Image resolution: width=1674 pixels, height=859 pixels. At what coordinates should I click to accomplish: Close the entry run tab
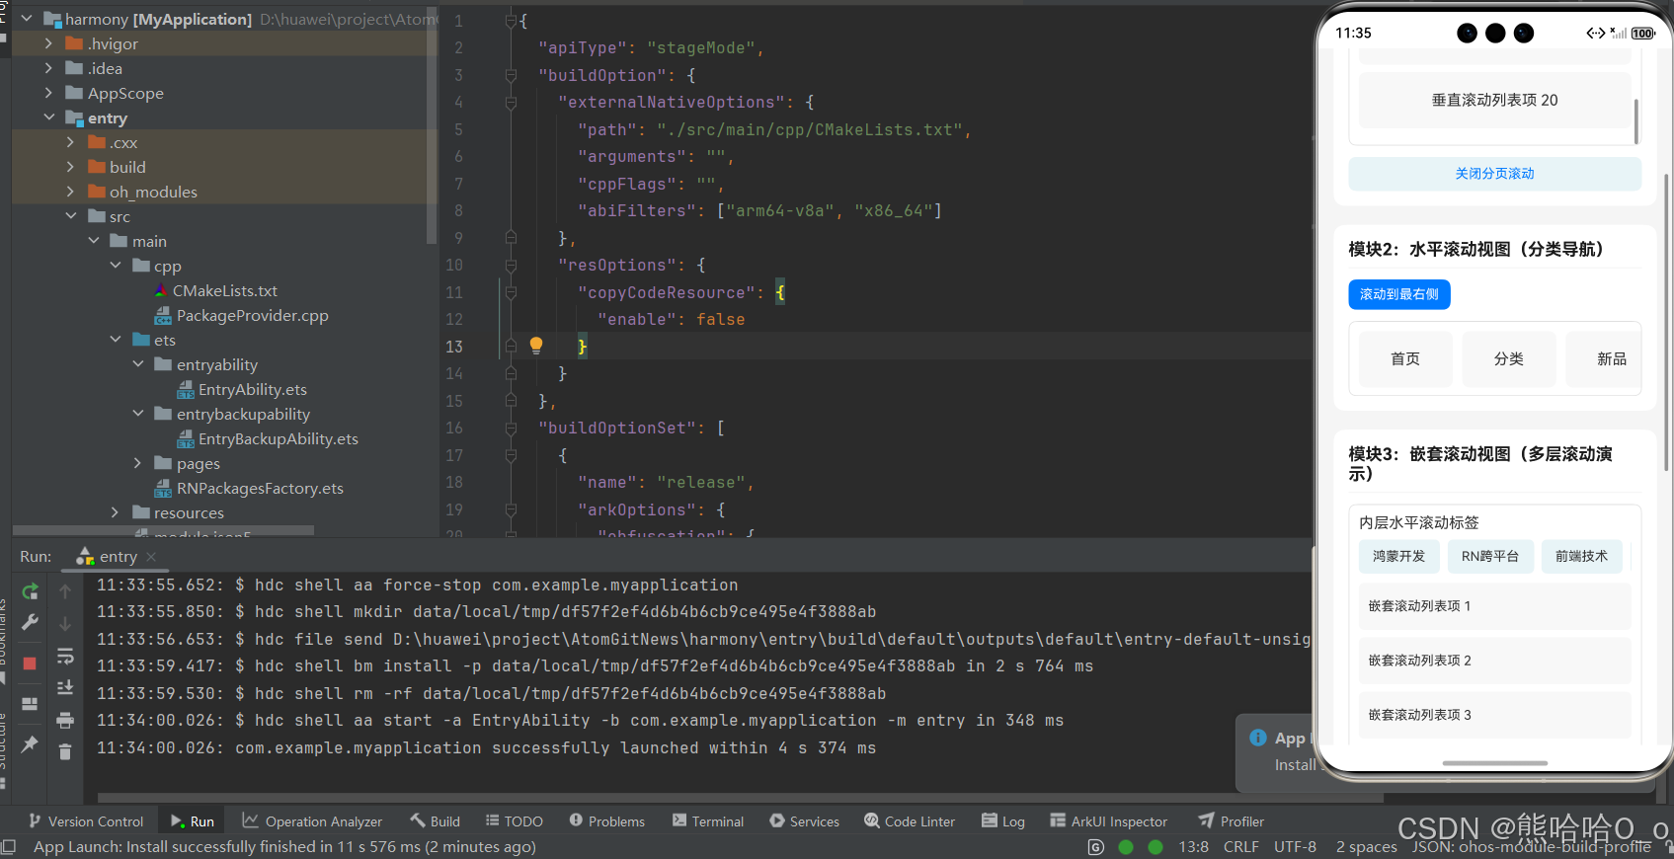[151, 557]
